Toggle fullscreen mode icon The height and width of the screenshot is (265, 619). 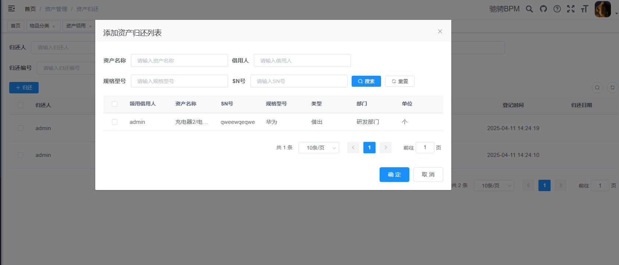pyautogui.click(x=571, y=9)
